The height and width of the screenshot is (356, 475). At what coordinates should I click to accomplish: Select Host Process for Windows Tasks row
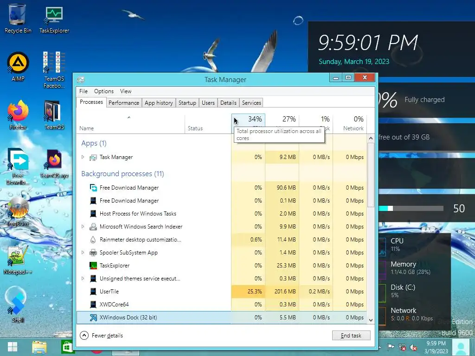[221, 214]
